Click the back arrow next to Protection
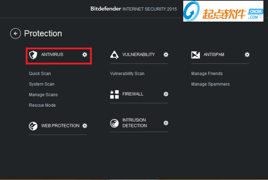The height and width of the screenshot is (180, 268). pos(16,34)
